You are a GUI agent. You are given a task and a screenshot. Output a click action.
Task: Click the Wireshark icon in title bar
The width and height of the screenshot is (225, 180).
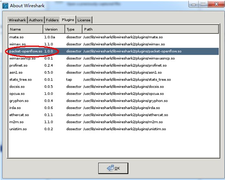pyautogui.click(x=5, y=6)
